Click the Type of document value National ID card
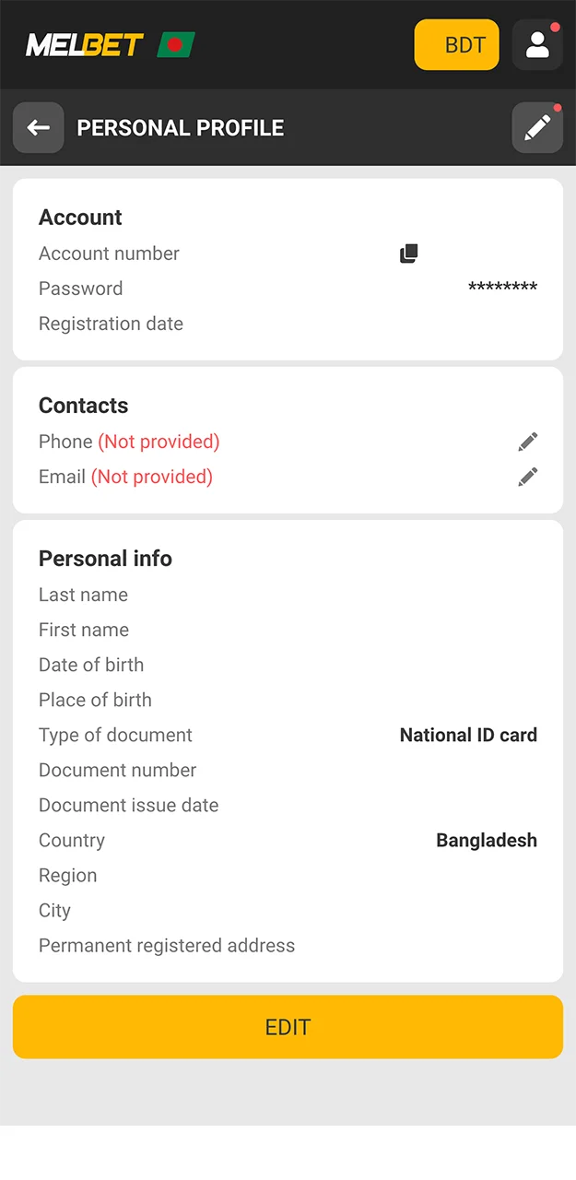Image resolution: width=576 pixels, height=1180 pixels. coord(468,735)
